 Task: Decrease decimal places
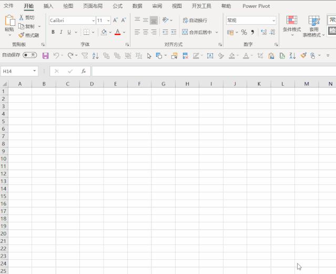click(x=272, y=33)
